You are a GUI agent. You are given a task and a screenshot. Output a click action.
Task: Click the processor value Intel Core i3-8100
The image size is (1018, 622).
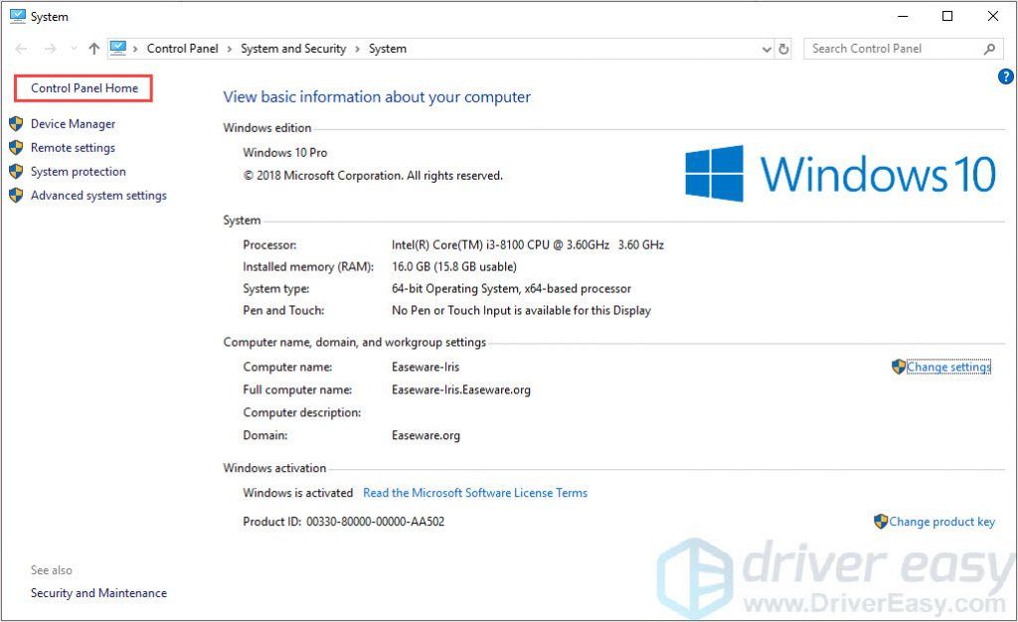click(528, 245)
